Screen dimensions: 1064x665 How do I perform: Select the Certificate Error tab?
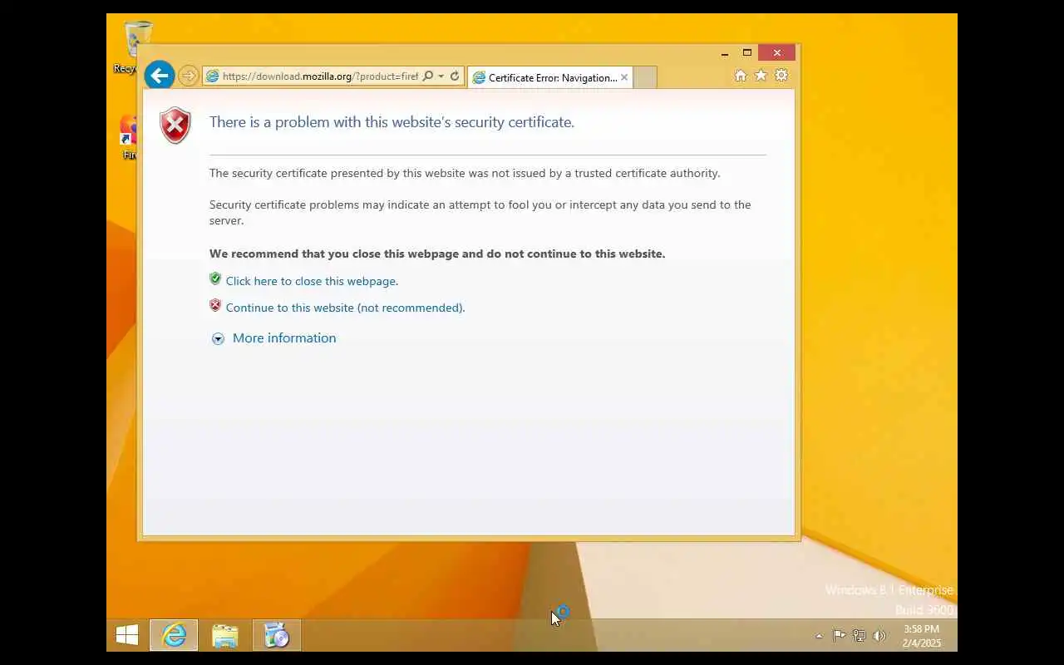pos(550,77)
